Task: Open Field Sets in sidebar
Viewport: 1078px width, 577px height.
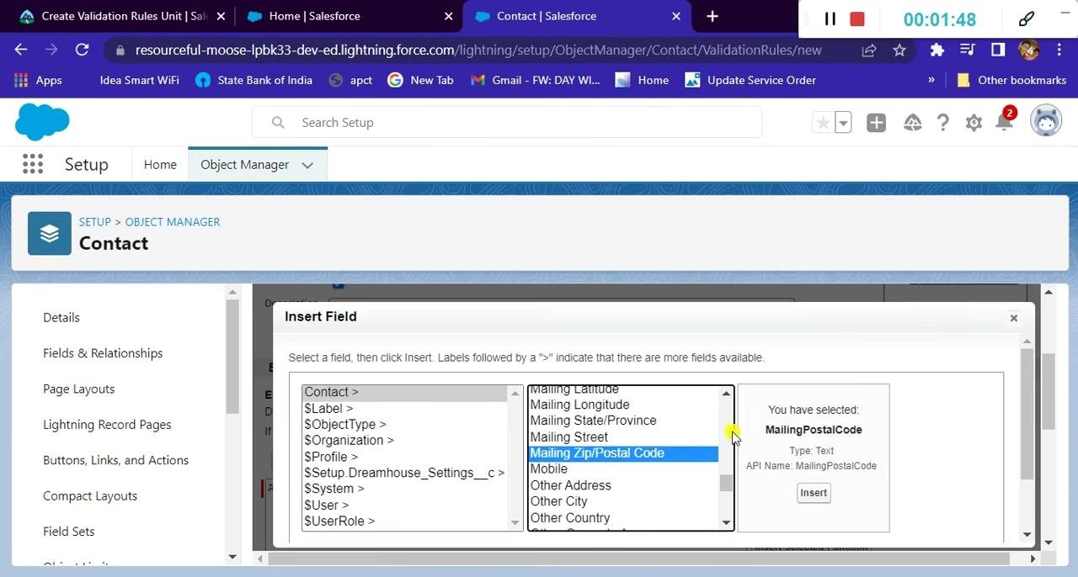Action: [69, 532]
